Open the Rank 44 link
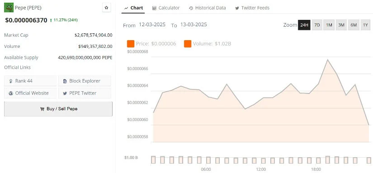The image size is (373, 173). (x=30, y=81)
